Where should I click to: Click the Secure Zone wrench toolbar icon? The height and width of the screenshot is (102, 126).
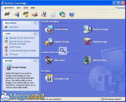(x=17, y=14)
